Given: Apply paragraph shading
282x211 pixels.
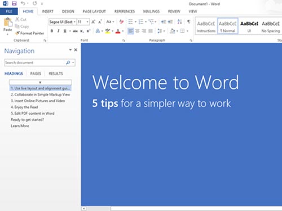Looking at the screenshot, I should click(173, 31).
